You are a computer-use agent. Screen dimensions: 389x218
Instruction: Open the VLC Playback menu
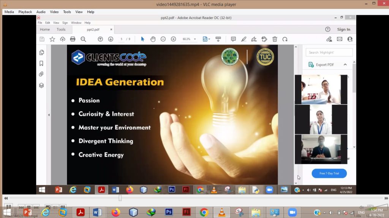pos(25,12)
